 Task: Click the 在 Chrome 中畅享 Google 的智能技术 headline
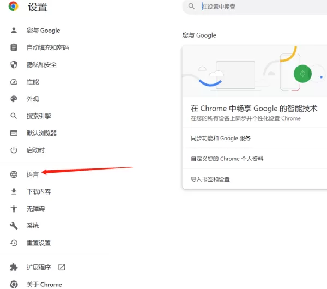254,109
